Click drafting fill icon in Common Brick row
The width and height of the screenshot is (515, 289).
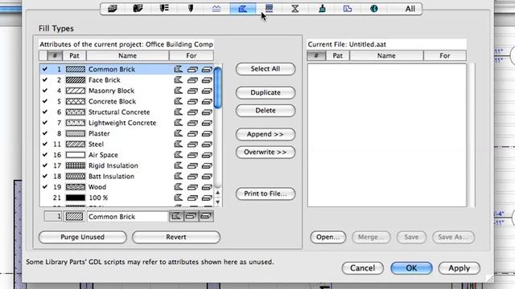(x=178, y=69)
